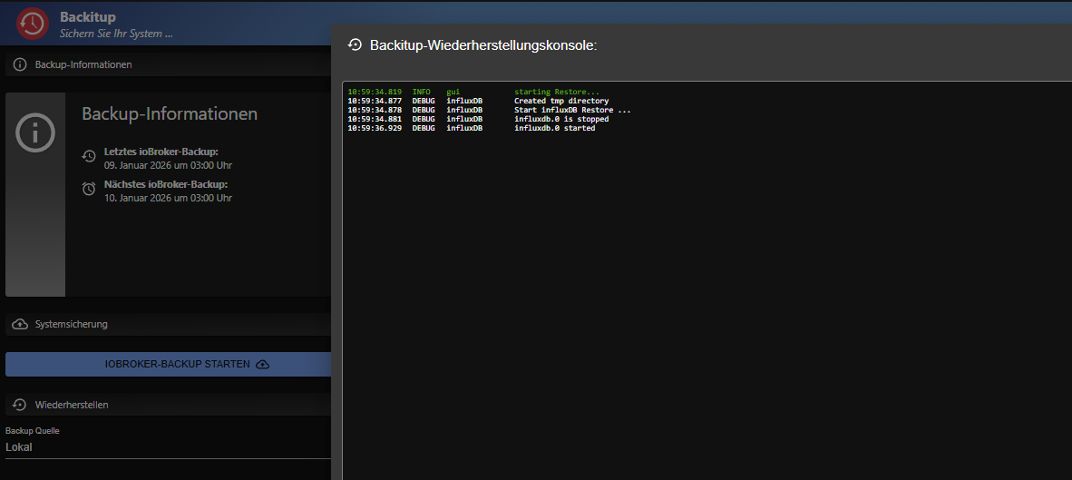Click the date '09. Januar 2026 um 03:00 Uhr'
The height and width of the screenshot is (480, 1072).
click(x=169, y=165)
